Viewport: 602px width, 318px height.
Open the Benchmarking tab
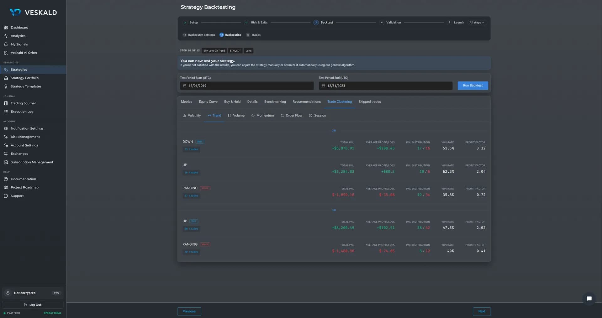tap(275, 102)
